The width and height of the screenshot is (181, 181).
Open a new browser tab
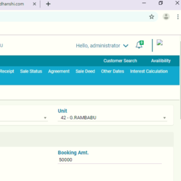pyautogui.click(x=48, y=4)
